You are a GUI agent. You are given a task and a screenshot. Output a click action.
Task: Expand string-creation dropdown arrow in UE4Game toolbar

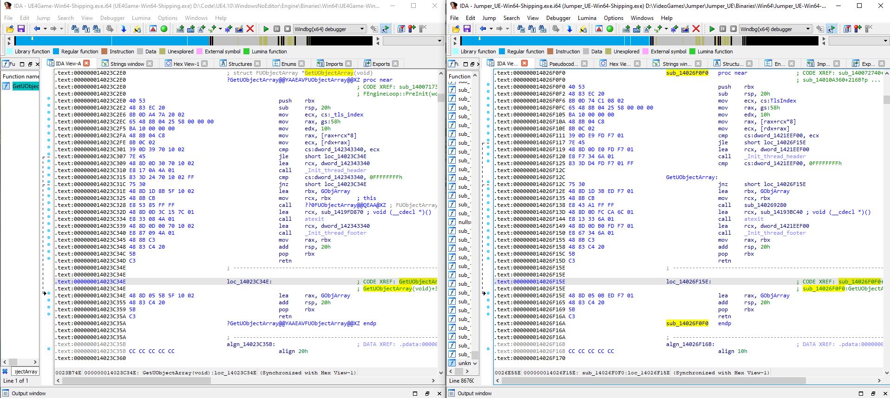pyautogui.click(x=220, y=29)
